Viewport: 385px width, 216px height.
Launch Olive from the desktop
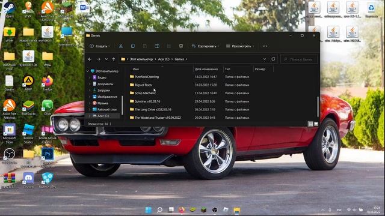48,108
